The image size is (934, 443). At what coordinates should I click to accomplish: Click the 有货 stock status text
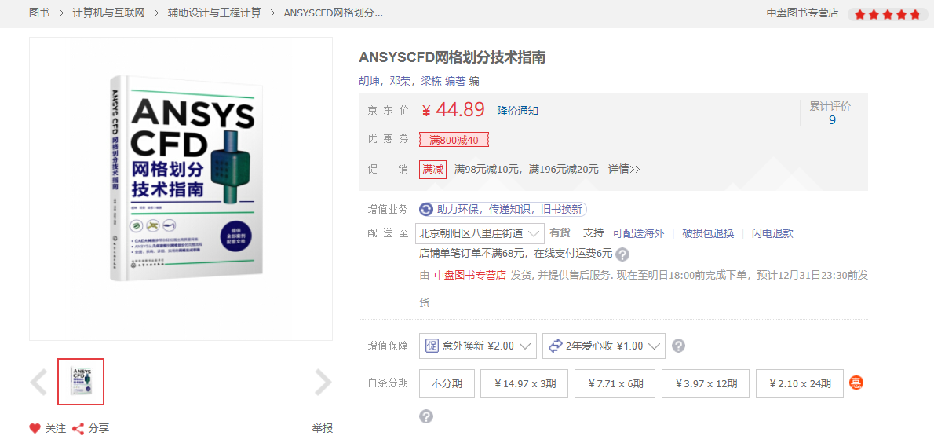(560, 233)
